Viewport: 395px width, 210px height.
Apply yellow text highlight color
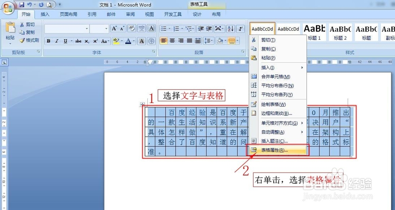tap(116, 41)
